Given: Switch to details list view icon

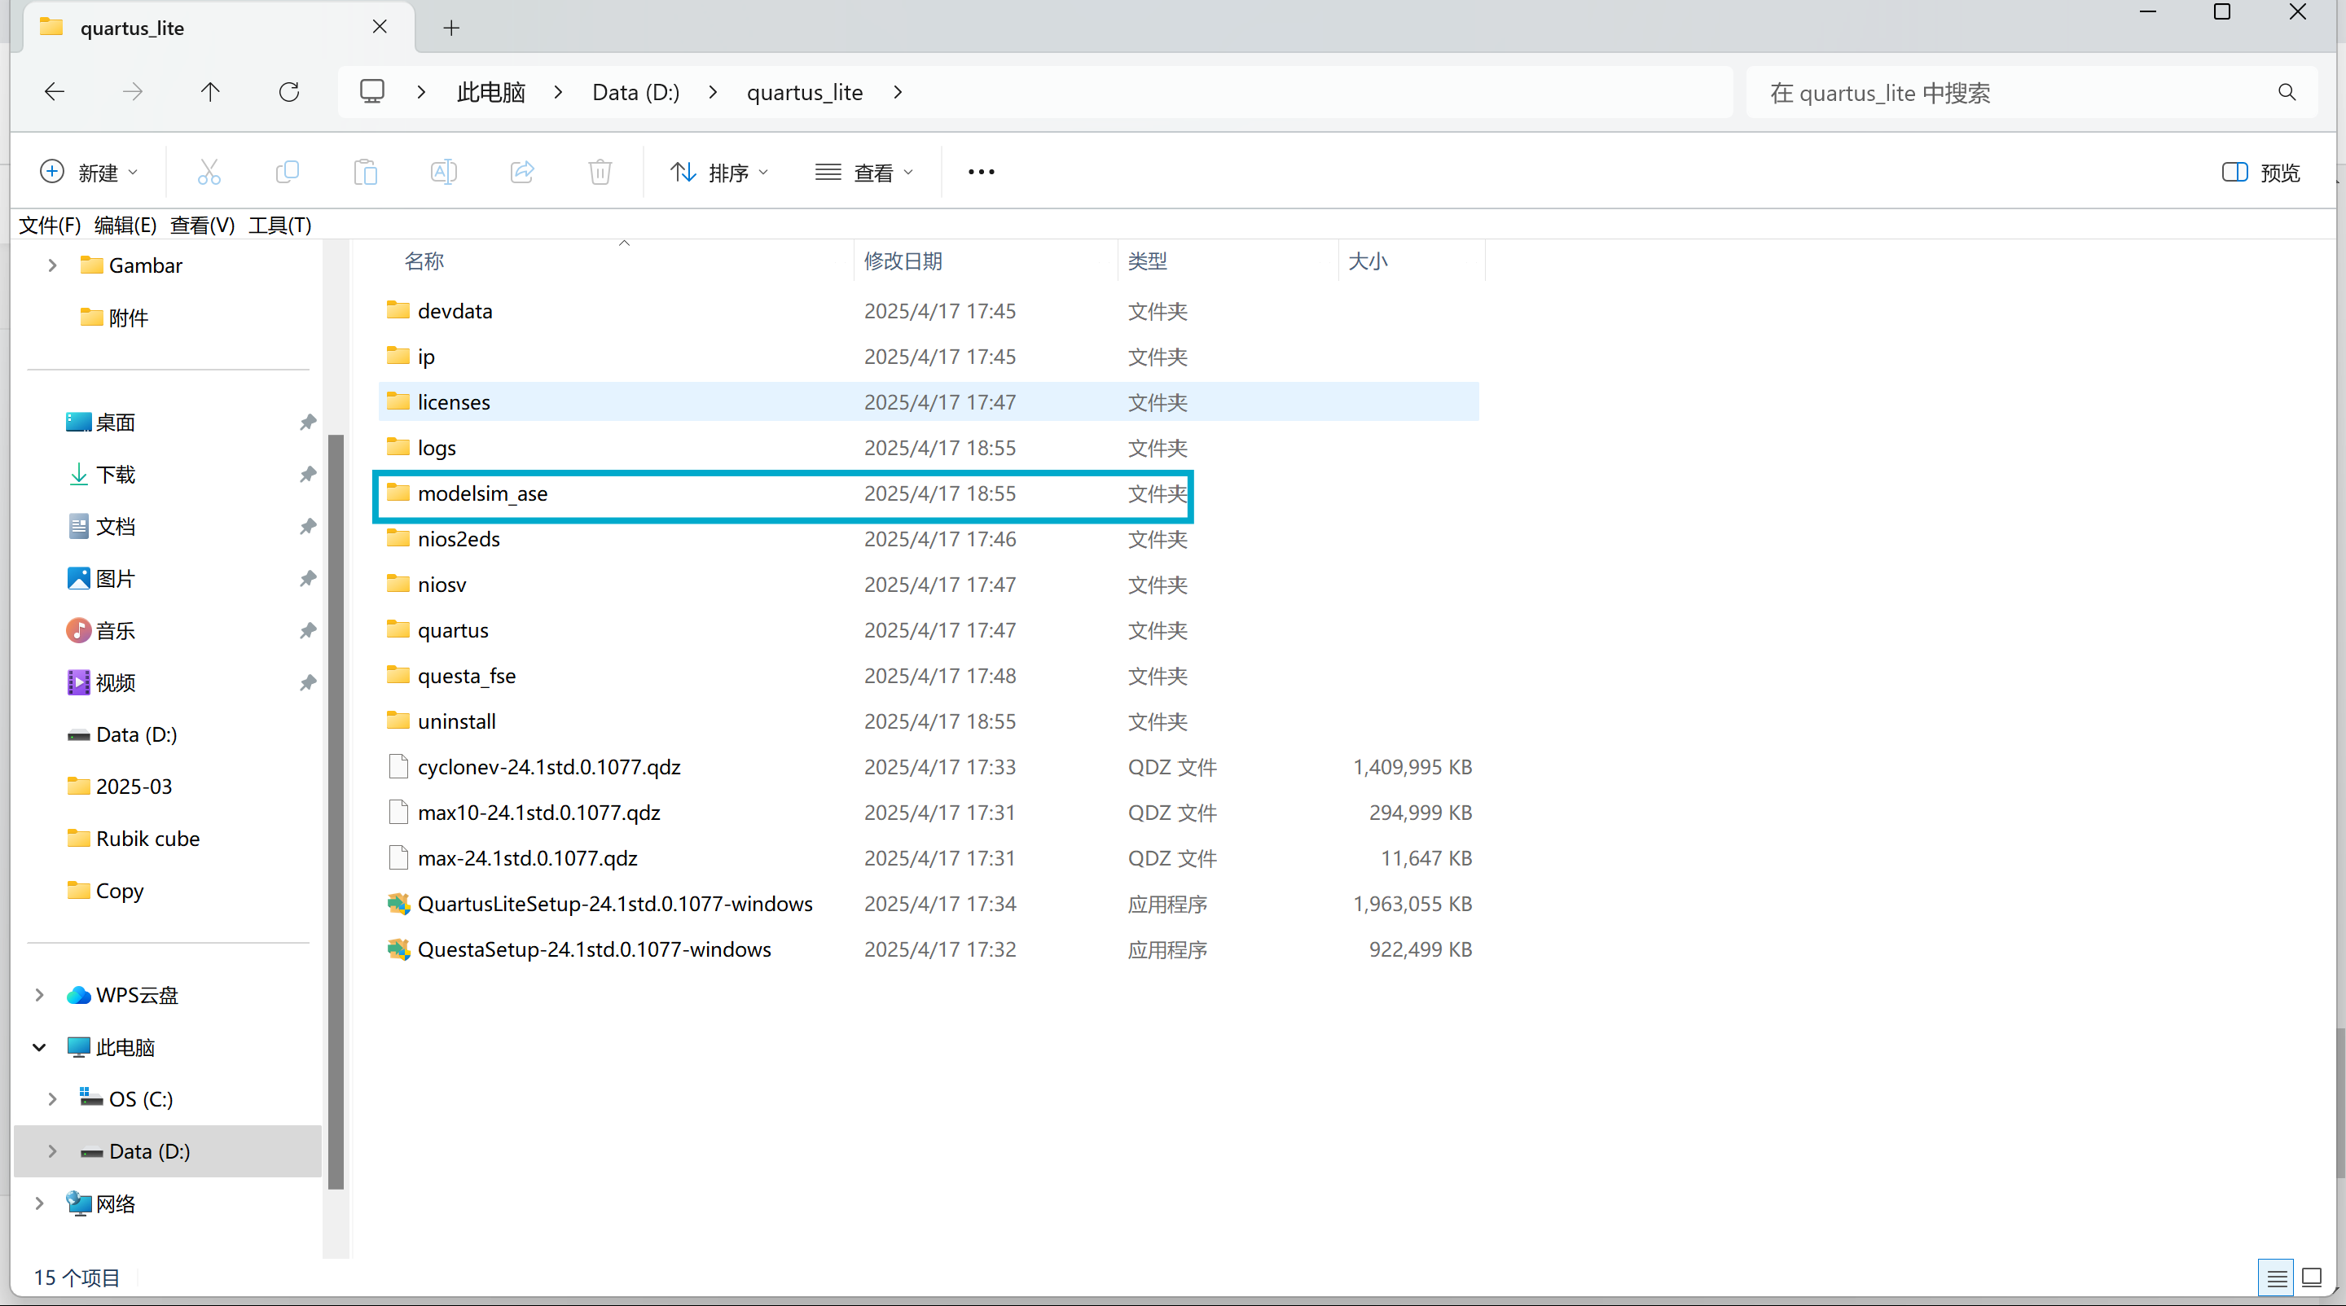Looking at the screenshot, I should 2277,1278.
